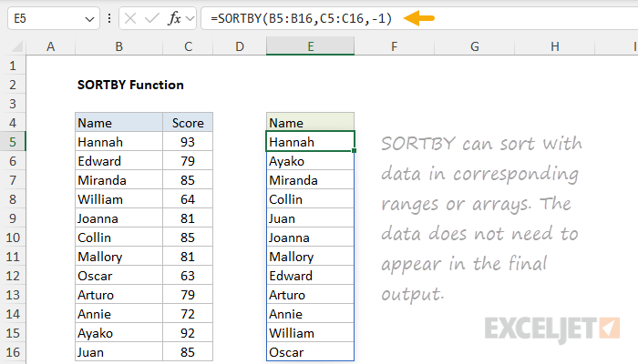This screenshot has height=364, width=638.
Task: Select cell 'Edward' in column E
Action: (x=311, y=276)
